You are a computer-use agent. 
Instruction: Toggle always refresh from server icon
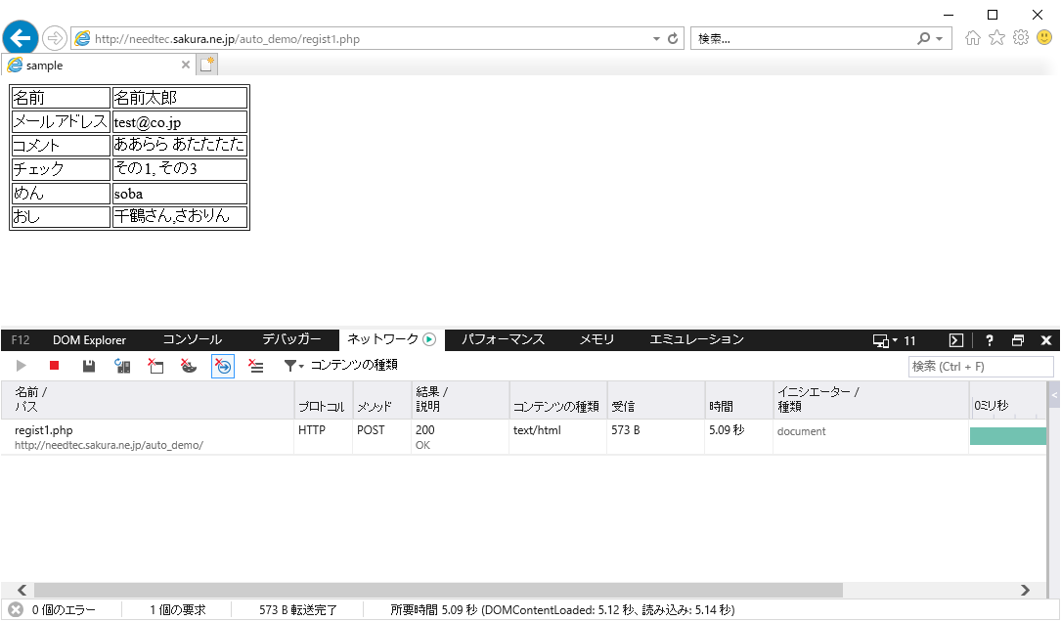point(122,366)
